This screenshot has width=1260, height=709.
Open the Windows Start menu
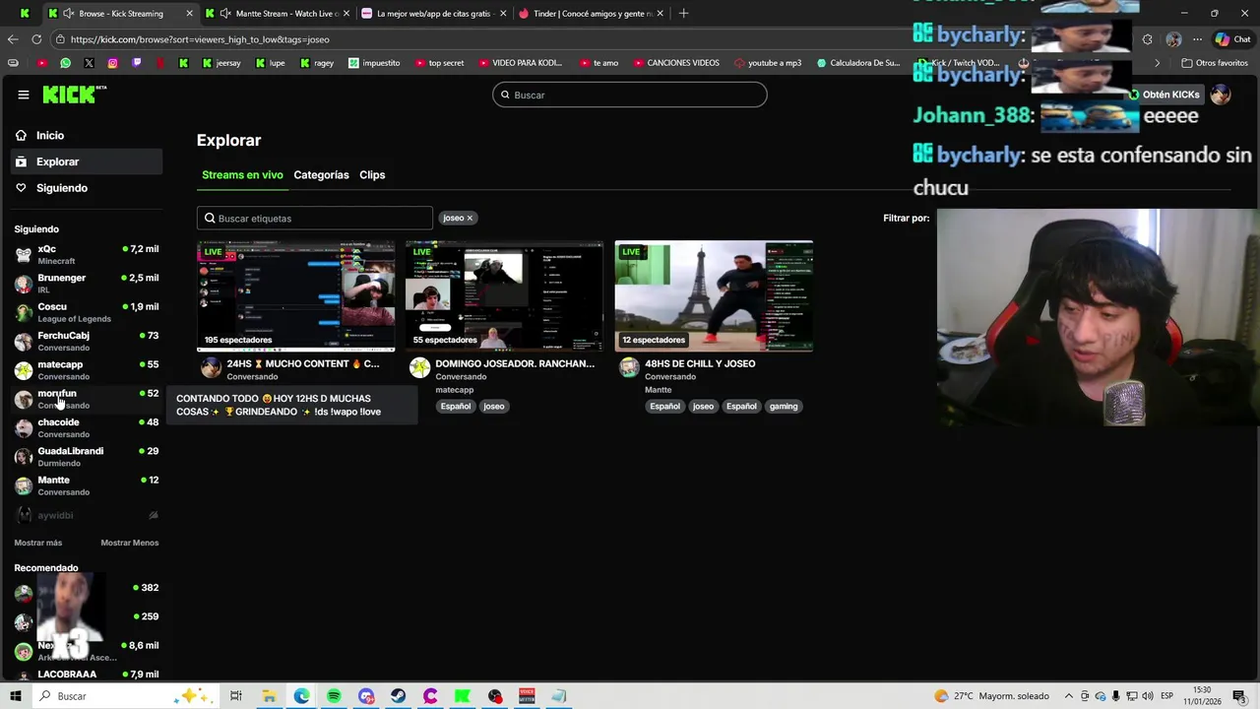pyautogui.click(x=16, y=696)
